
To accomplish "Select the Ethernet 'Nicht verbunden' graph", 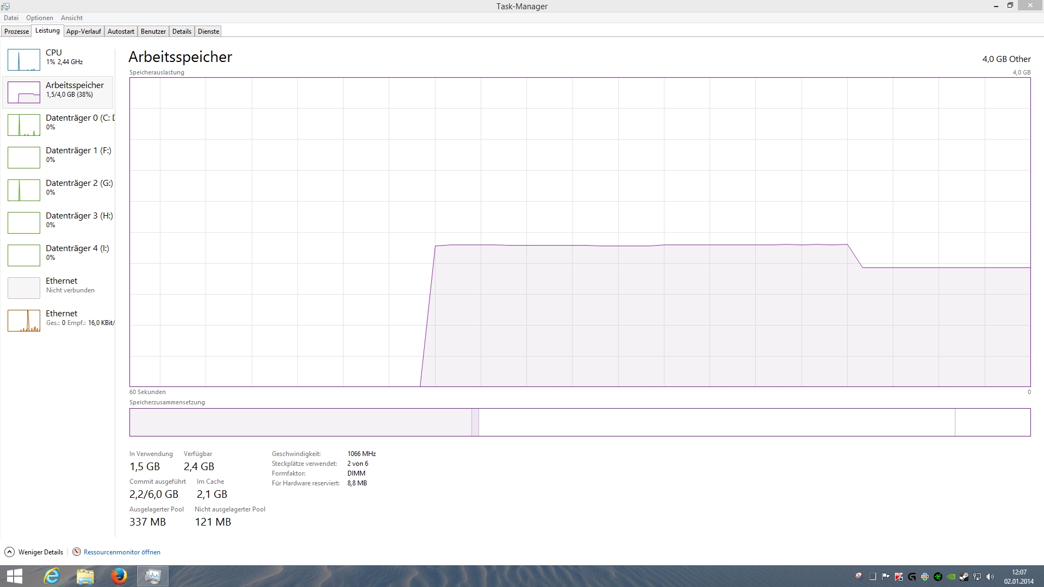I will click(24, 288).
